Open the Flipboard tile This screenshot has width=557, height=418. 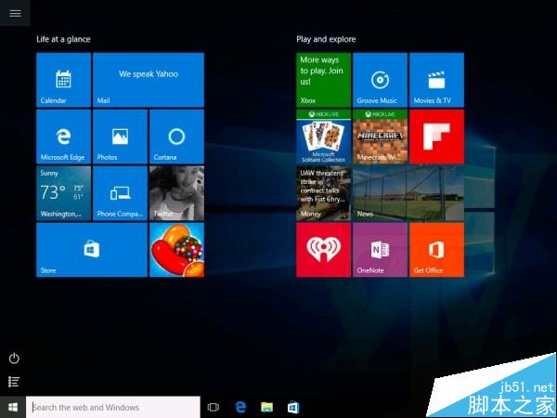(x=436, y=137)
